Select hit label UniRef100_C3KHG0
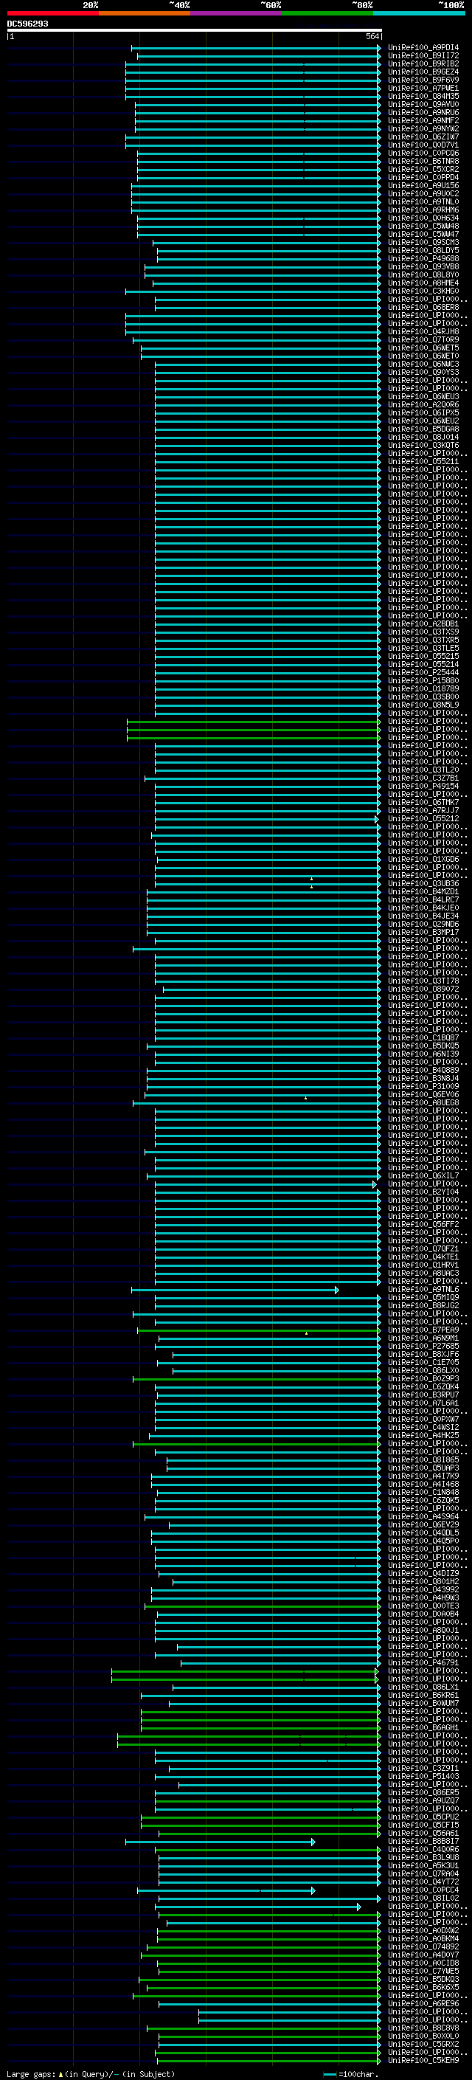 point(423,291)
